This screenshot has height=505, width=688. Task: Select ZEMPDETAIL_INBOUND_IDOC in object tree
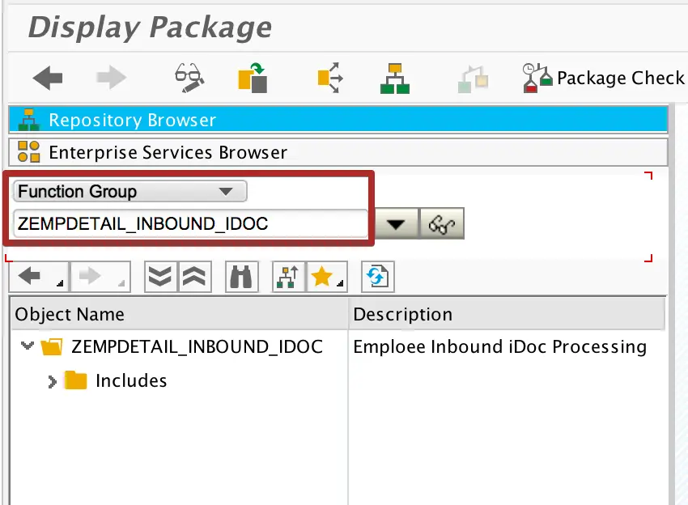pos(197,346)
